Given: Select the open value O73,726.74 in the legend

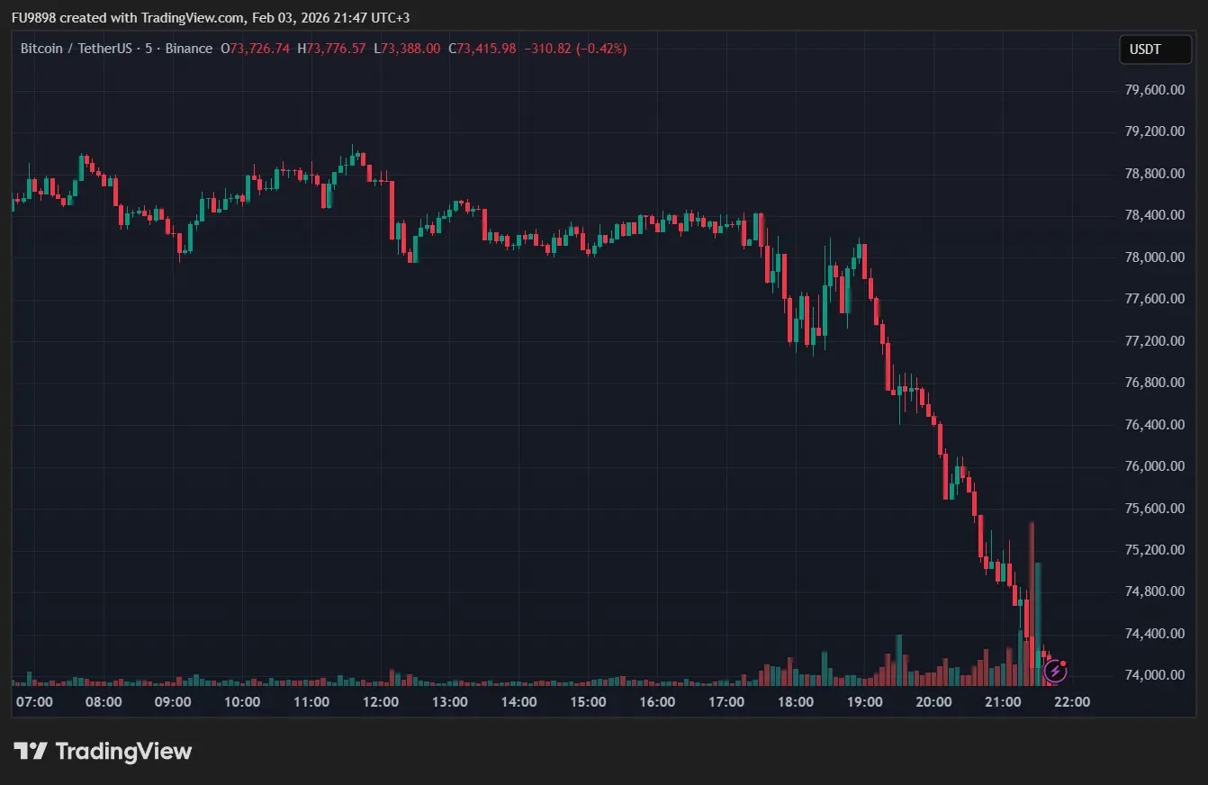Looking at the screenshot, I should pyautogui.click(x=256, y=49).
